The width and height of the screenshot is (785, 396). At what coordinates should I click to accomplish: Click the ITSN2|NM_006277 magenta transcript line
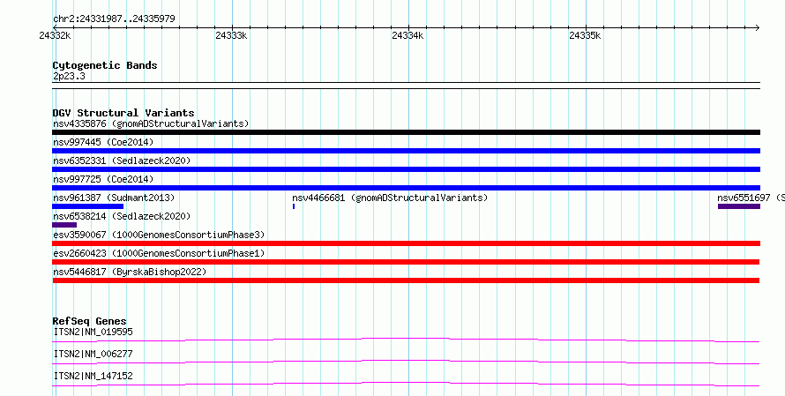point(406,362)
